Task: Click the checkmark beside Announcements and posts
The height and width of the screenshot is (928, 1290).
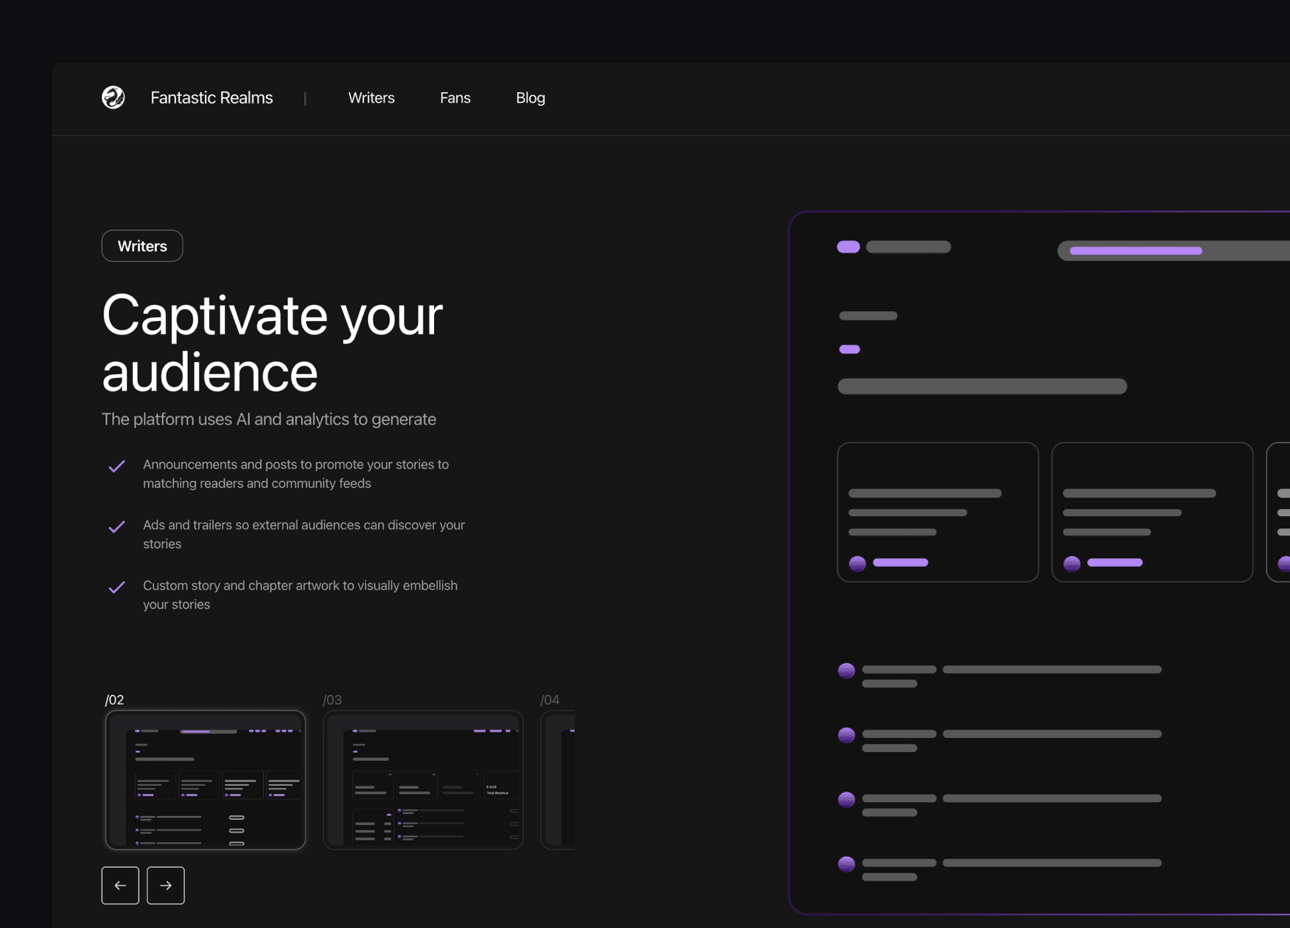Action: [117, 466]
